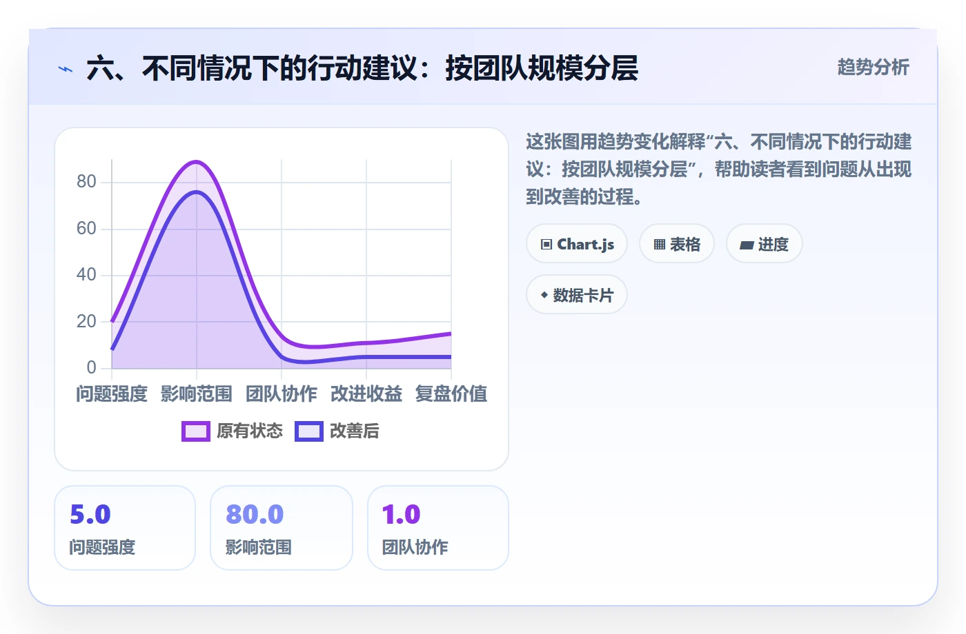
Task: Click the 复盘价值 x-axis label
Action: [x=451, y=393]
